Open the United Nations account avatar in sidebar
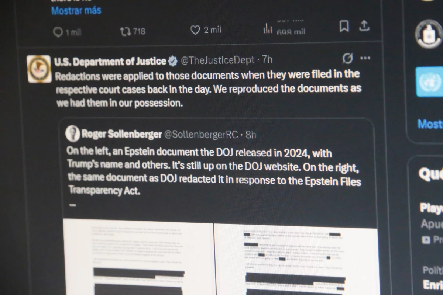Image resolution: width=443 pixels, height=295 pixels. click(x=429, y=82)
